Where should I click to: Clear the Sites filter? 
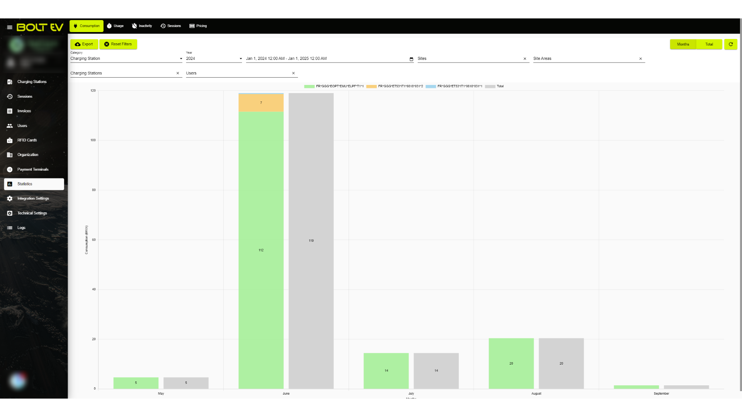[x=525, y=59]
